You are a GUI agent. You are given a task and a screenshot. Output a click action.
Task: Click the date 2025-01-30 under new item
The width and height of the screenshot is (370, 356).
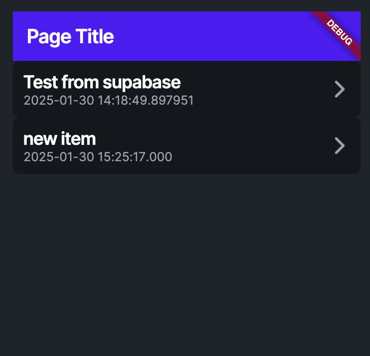(59, 157)
